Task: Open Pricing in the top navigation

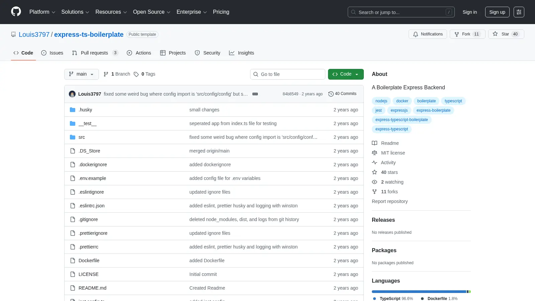Action: pos(221,12)
